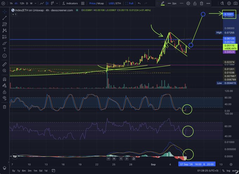Toggle percent scale mode
Viewport: 239px width, 174px height.
pos(223,170)
